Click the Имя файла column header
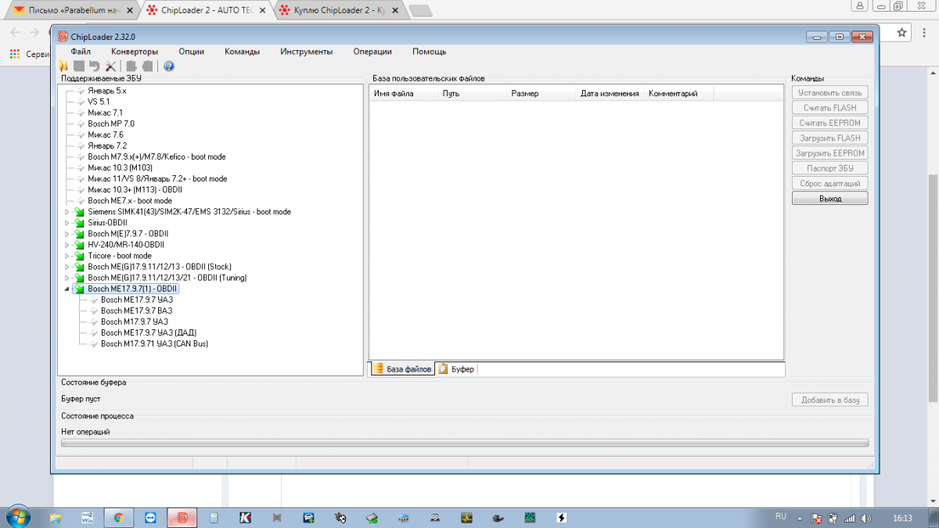The image size is (939, 528). (x=404, y=94)
